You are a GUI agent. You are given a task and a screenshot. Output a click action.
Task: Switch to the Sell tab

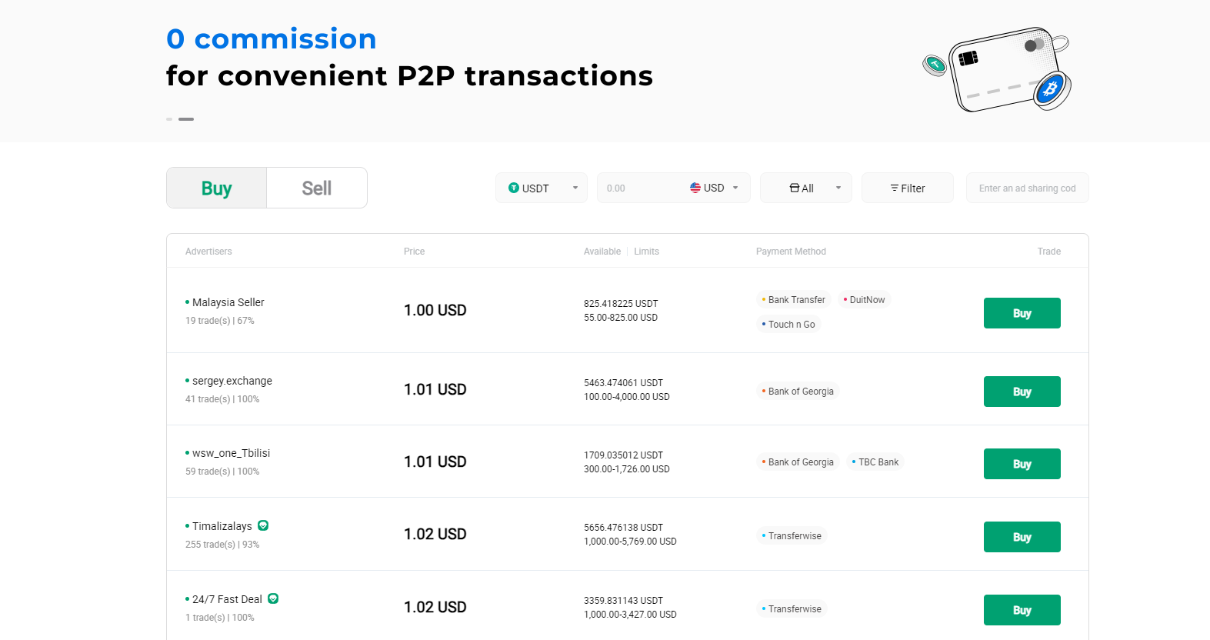click(x=317, y=188)
